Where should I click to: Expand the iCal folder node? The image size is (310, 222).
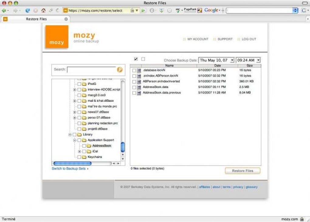tap(79, 152)
